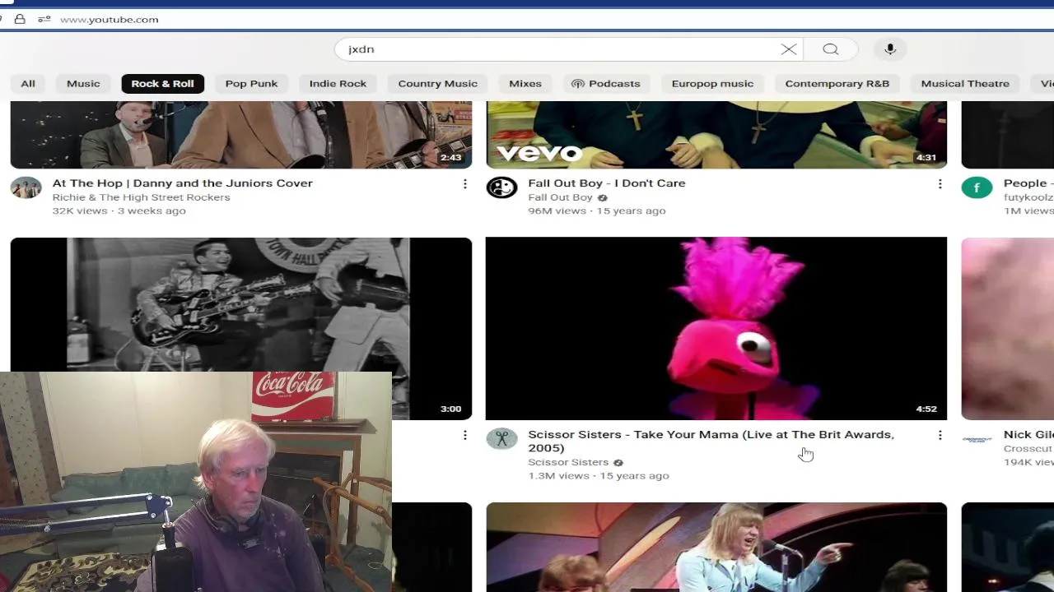The width and height of the screenshot is (1054, 592).
Task: Visit Scissor Sisters channel name link
Action: [x=568, y=462]
